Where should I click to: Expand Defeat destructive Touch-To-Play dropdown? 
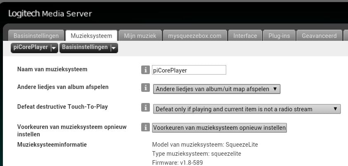[246, 109]
